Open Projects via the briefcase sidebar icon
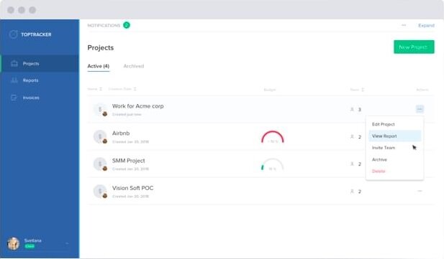 14,64
